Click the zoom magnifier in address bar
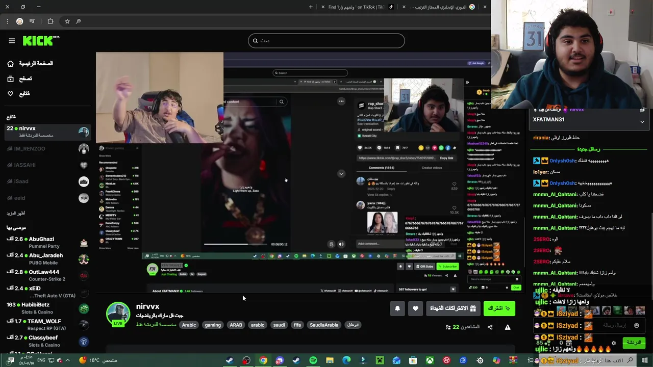653x367 pixels. click(x=78, y=21)
